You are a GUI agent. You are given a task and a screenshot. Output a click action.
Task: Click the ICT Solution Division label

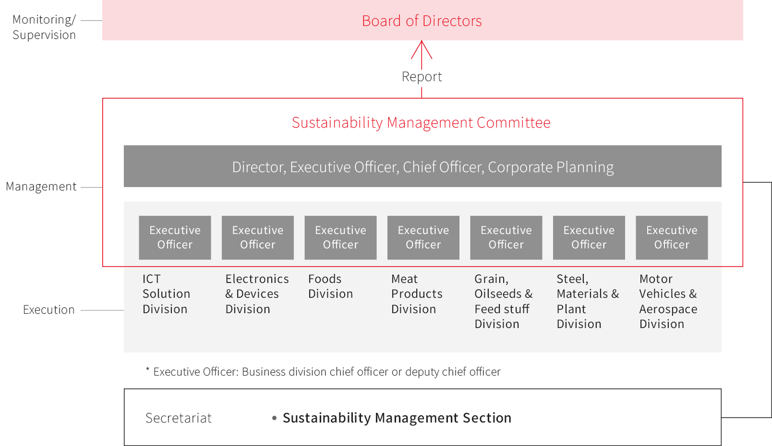[x=166, y=294]
